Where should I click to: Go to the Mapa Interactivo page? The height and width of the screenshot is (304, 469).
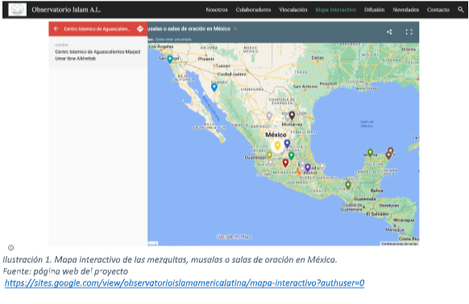pos(335,10)
